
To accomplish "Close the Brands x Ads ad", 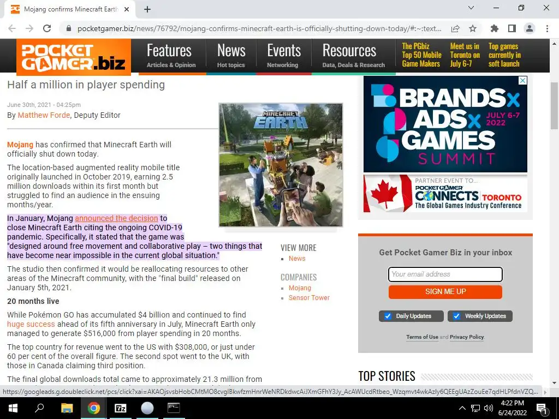I will [522, 81].
